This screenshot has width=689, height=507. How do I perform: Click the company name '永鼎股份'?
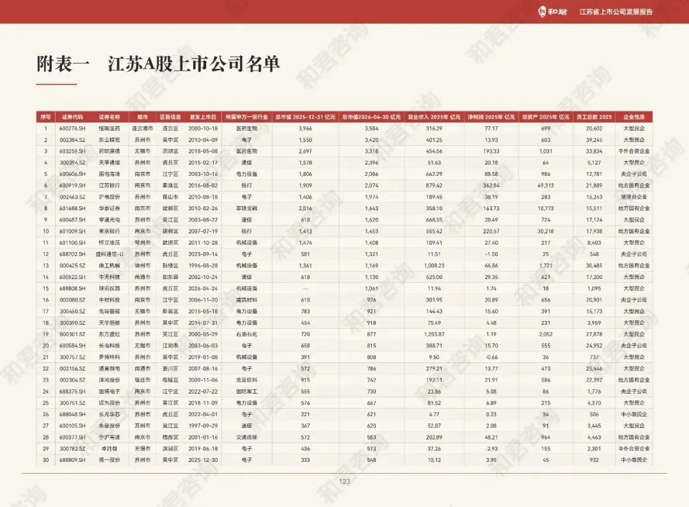[110, 425]
